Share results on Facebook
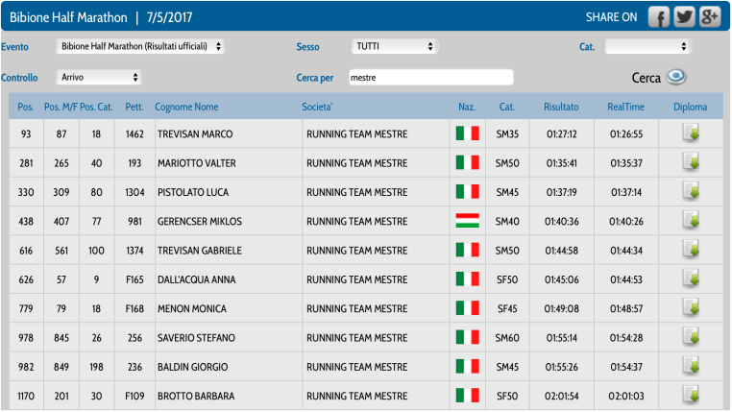732x412 pixels. (x=658, y=17)
